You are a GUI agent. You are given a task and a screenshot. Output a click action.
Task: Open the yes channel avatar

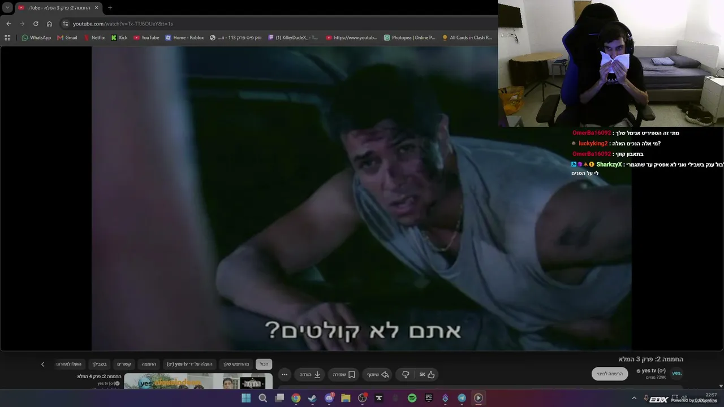(x=676, y=373)
